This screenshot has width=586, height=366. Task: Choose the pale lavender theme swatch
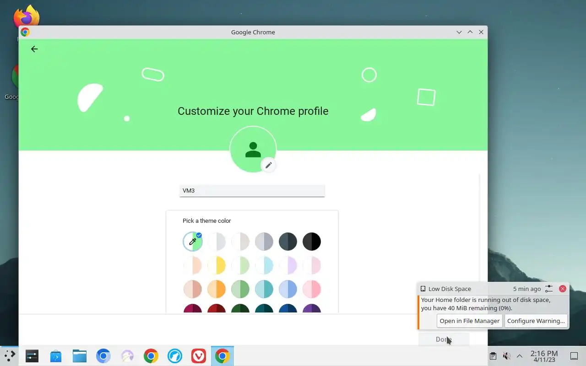288,265
